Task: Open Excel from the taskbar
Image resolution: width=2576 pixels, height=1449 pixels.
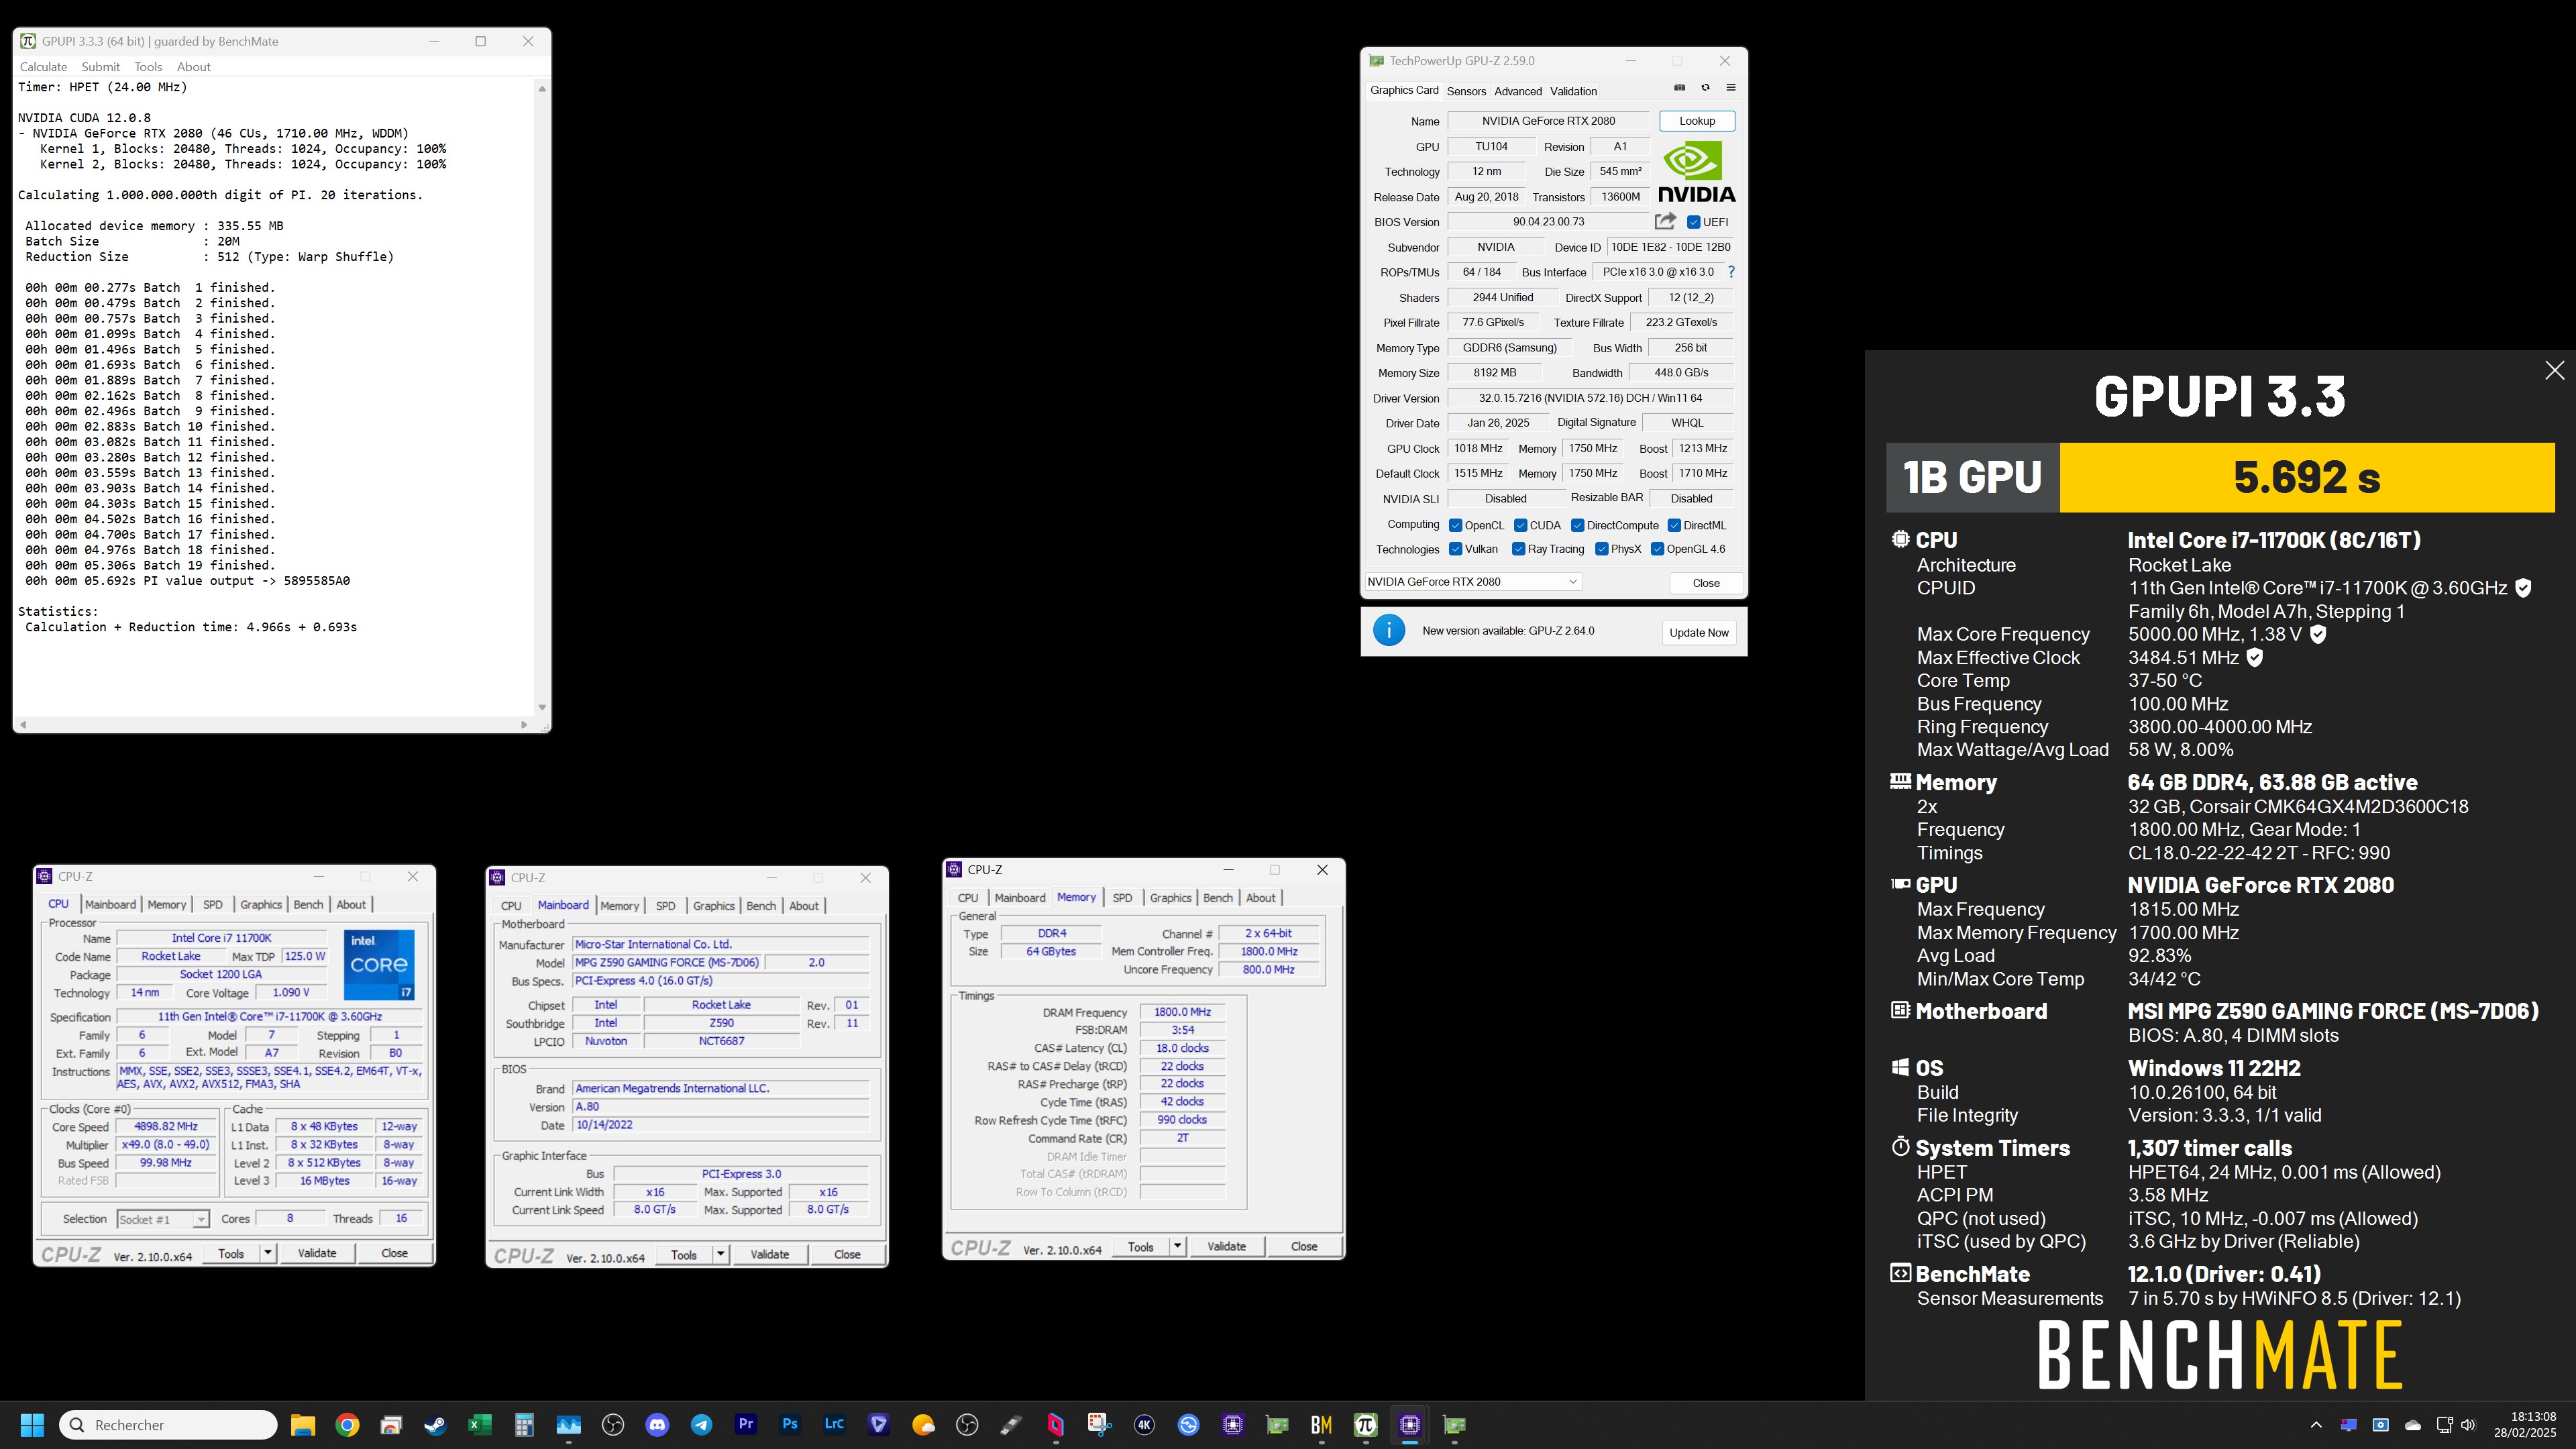Action: tap(479, 1425)
